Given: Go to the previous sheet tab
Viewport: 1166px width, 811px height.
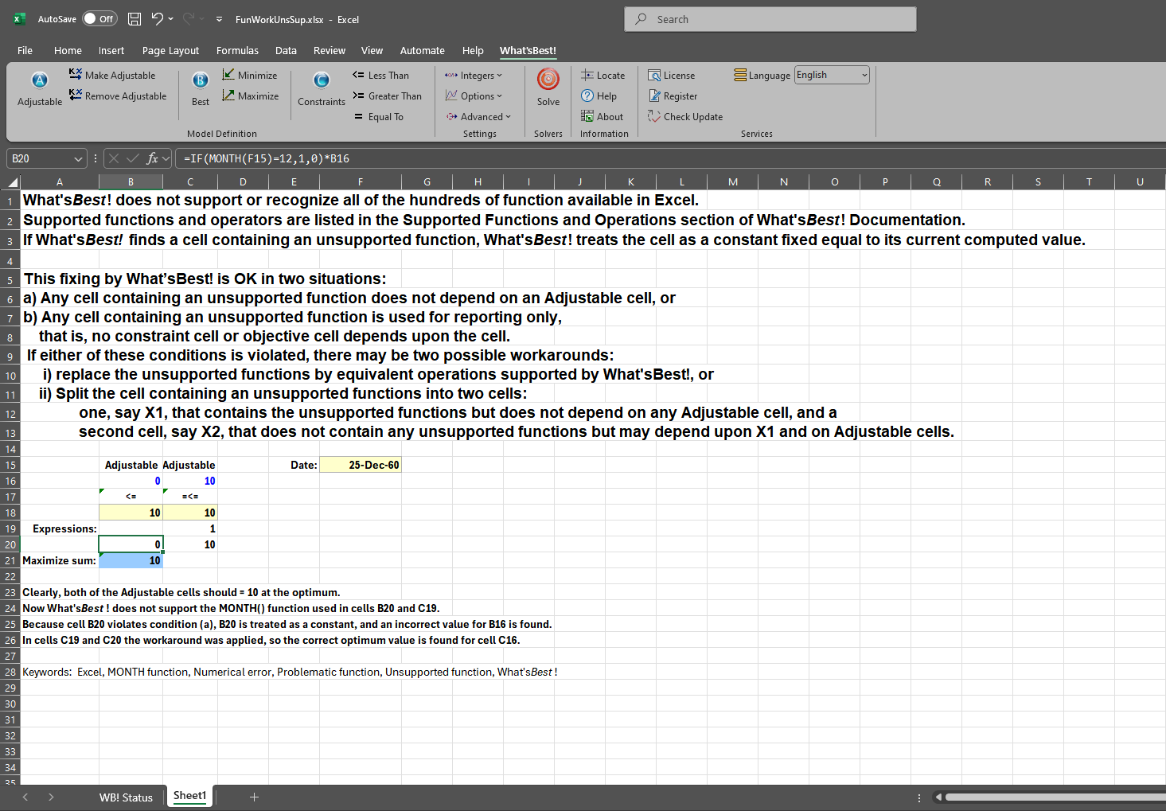Looking at the screenshot, I should pos(25,797).
